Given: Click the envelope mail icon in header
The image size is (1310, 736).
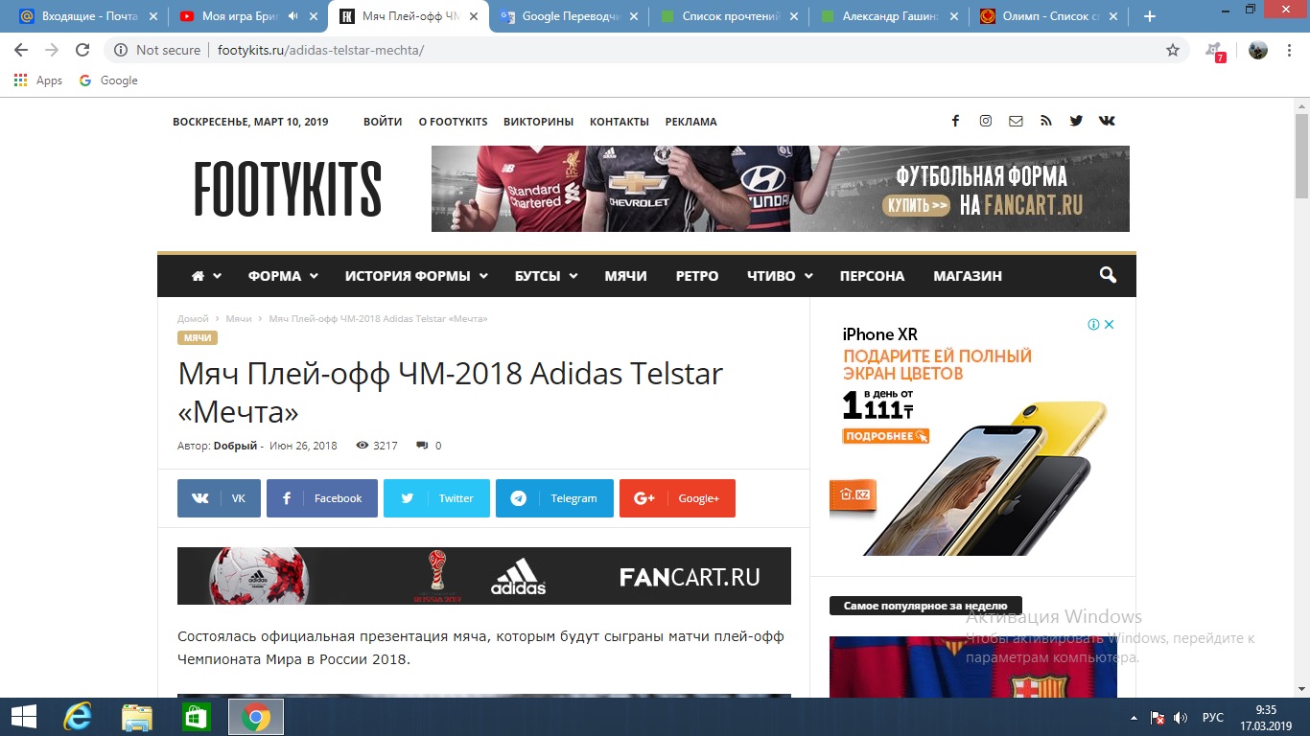Looking at the screenshot, I should 1016,121.
